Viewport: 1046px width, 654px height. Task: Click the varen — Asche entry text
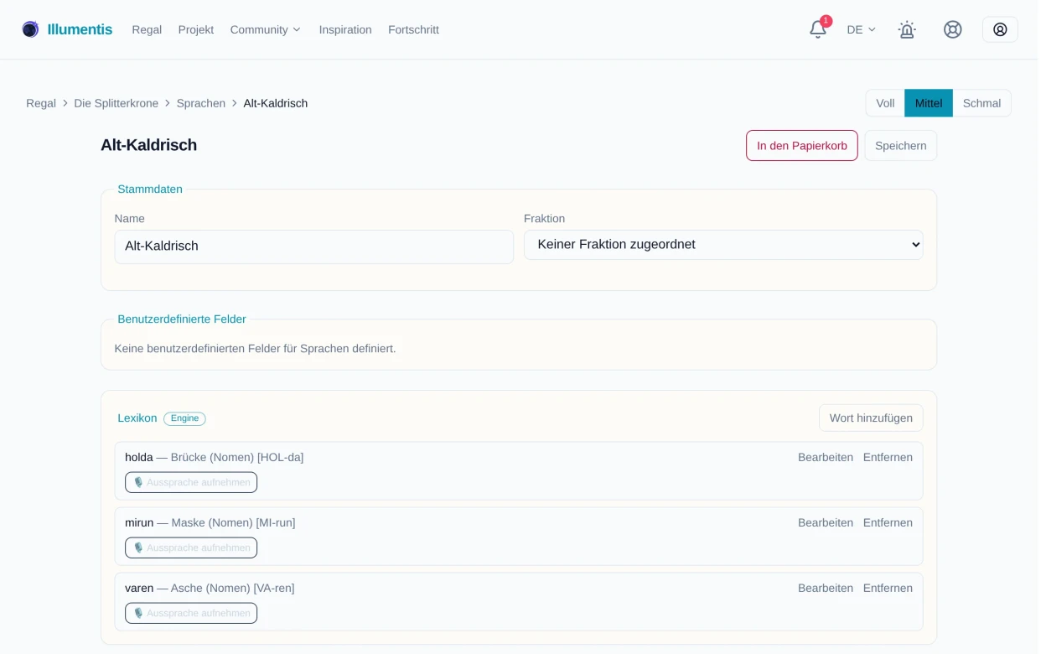tap(210, 588)
